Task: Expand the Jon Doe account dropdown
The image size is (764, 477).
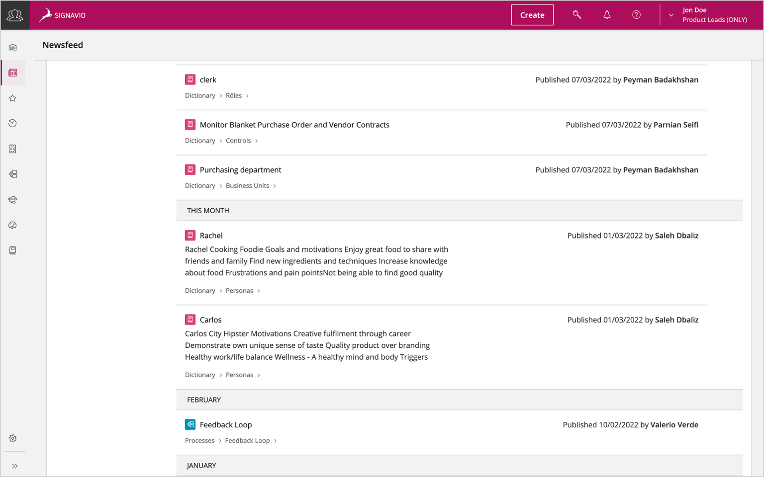Action: coord(670,15)
